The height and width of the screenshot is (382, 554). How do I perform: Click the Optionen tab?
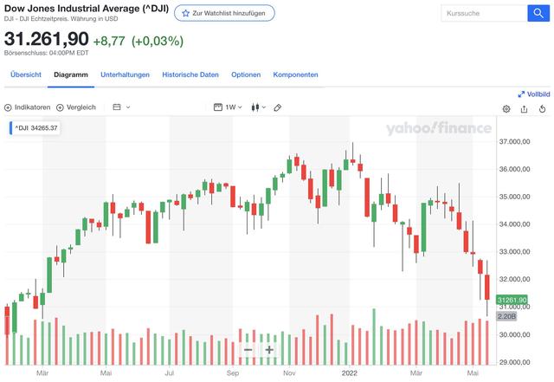click(x=246, y=74)
